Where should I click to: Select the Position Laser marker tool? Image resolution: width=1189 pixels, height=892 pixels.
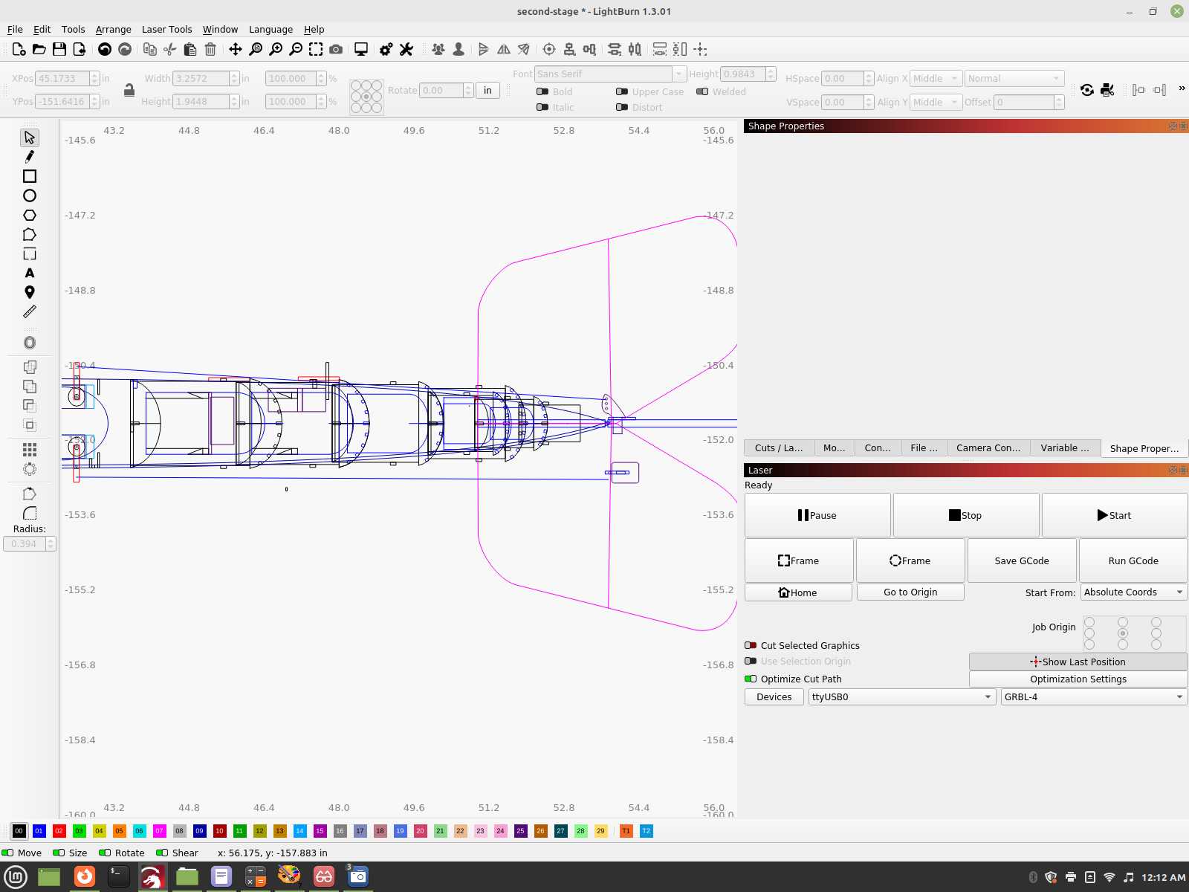pos(30,292)
